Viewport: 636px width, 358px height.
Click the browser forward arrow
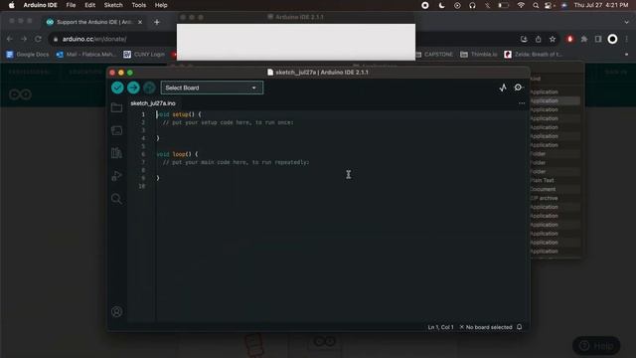pyautogui.click(x=24, y=39)
